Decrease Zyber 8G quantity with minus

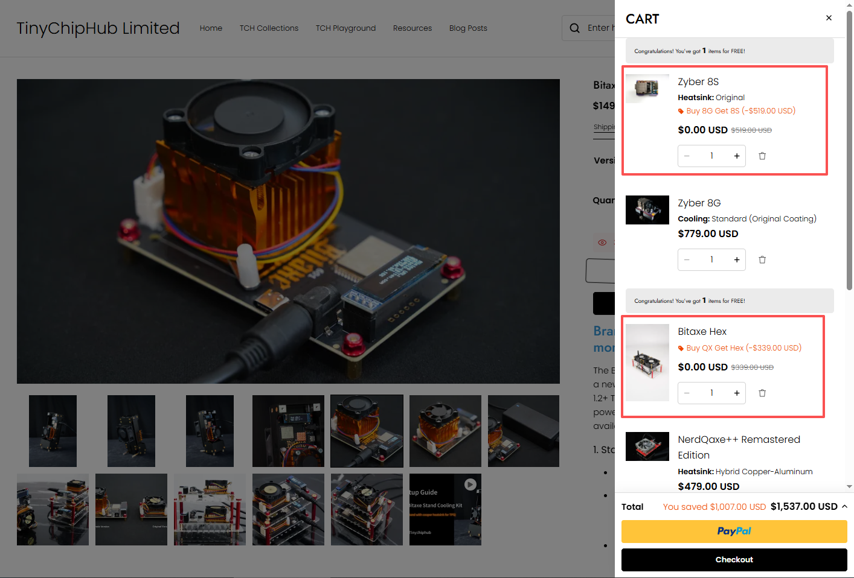[x=687, y=260]
